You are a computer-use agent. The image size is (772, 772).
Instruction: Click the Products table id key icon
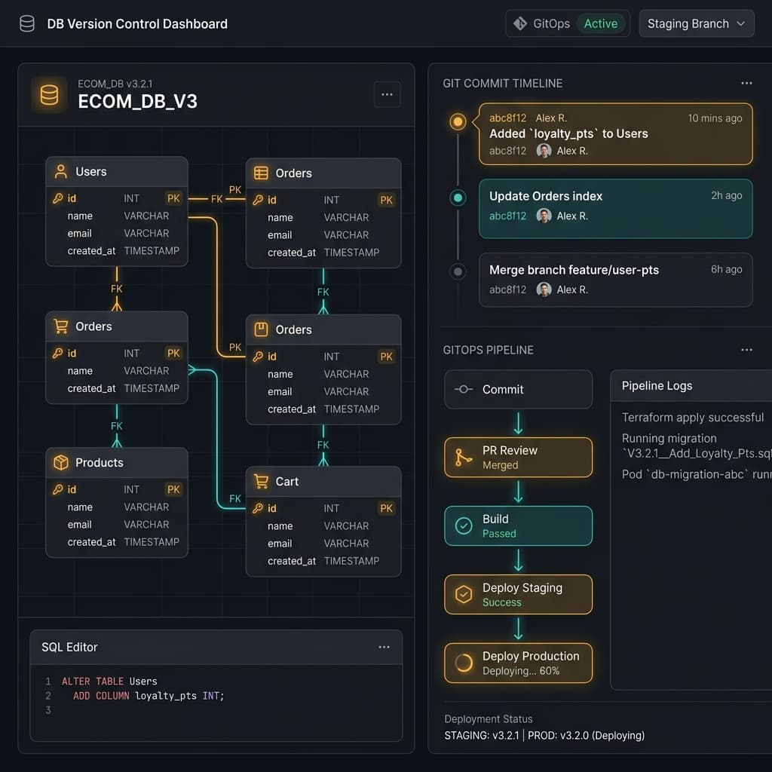point(58,489)
